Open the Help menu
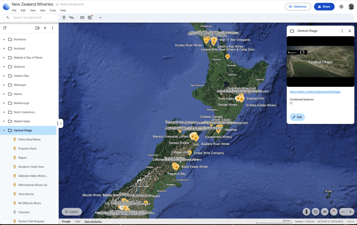The width and height of the screenshot is (357, 225). coord(63,10)
